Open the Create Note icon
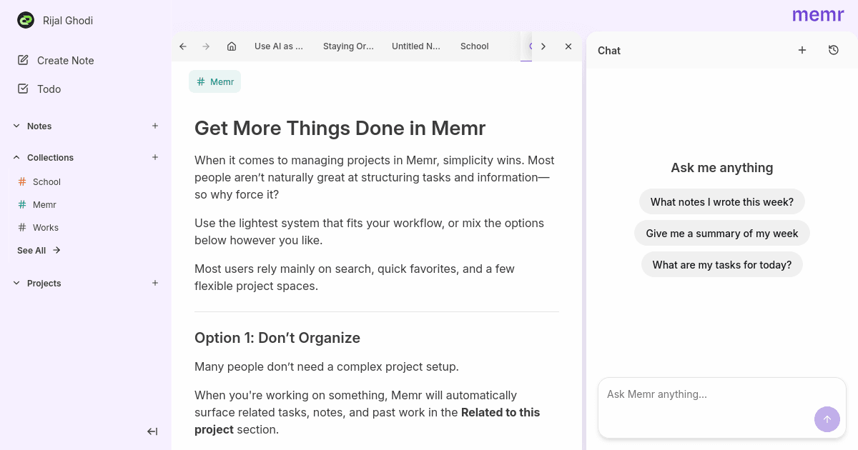Image resolution: width=858 pixels, height=450 pixels. tap(24, 60)
